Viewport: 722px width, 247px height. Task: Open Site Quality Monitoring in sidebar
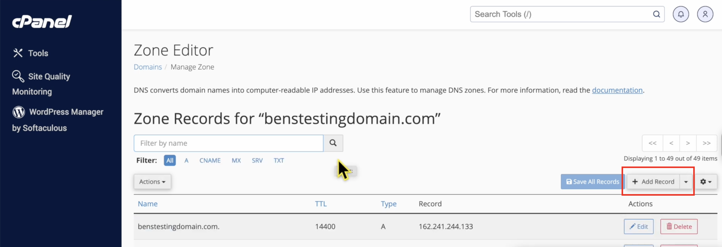[41, 84]
